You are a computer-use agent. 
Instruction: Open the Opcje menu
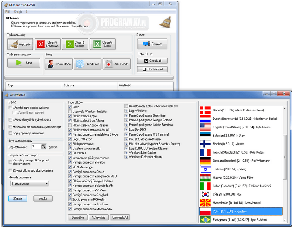pyautogui.click(x=18, y=12)
